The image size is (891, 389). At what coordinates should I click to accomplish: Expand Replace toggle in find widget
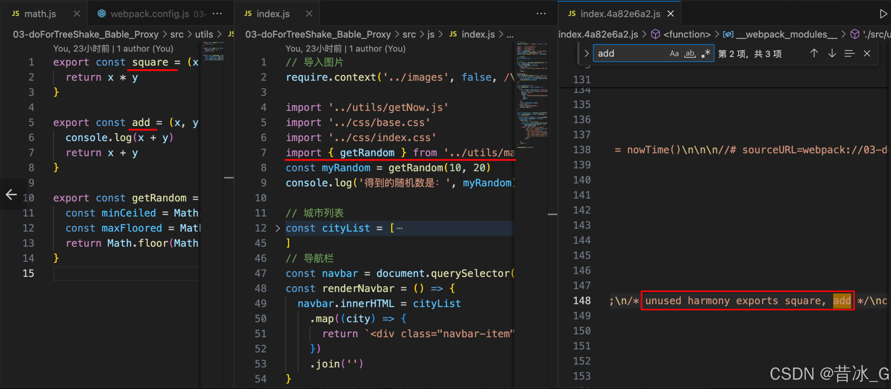point(586,54)
